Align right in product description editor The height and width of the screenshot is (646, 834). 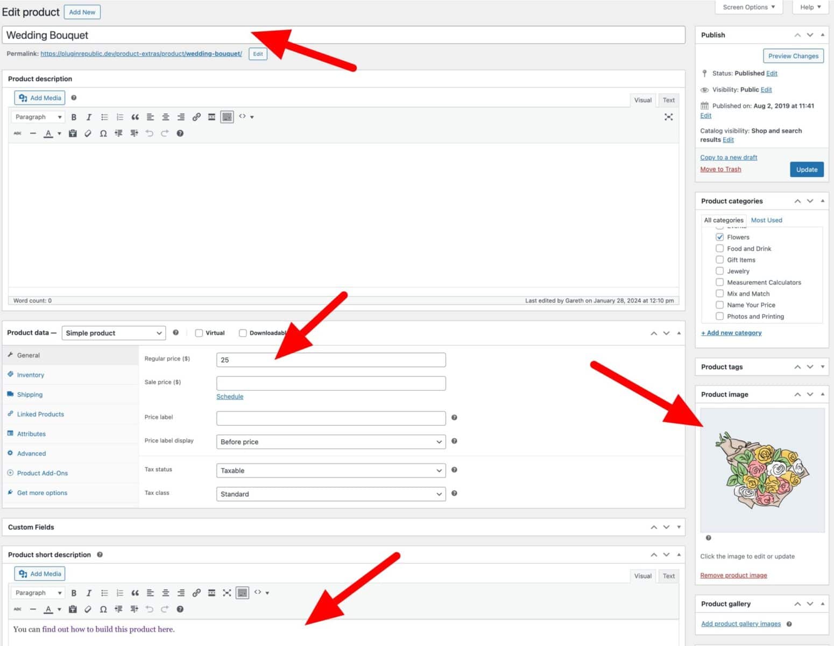181,117
